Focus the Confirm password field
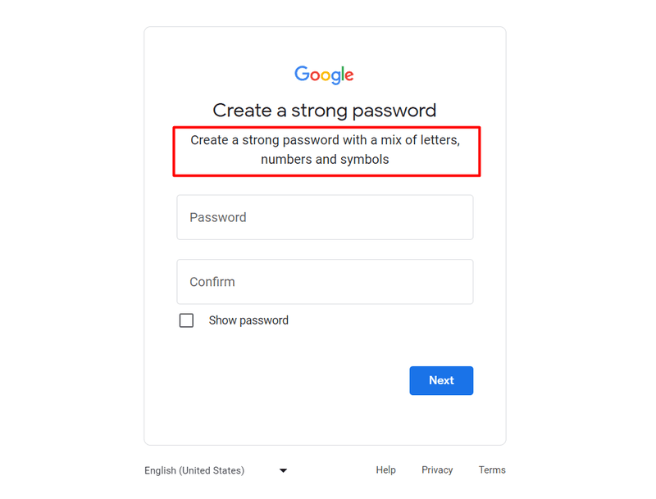 (325, 281)
